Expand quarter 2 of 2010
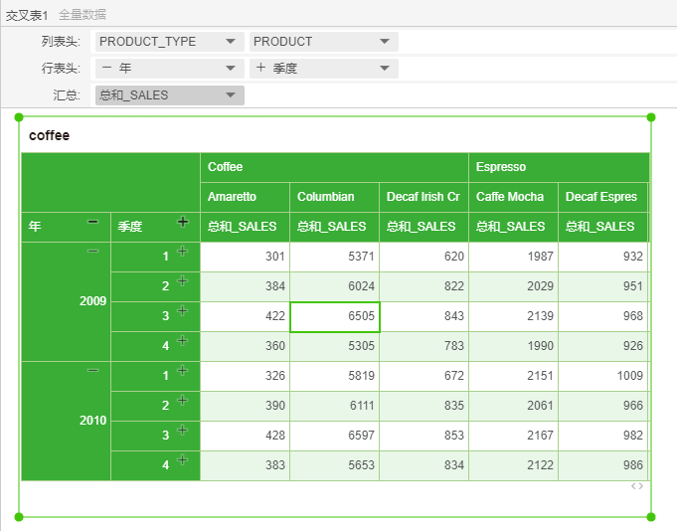 pos(182,401)
